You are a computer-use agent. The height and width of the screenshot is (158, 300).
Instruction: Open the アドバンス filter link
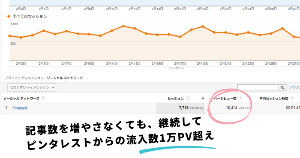[294, 87]
